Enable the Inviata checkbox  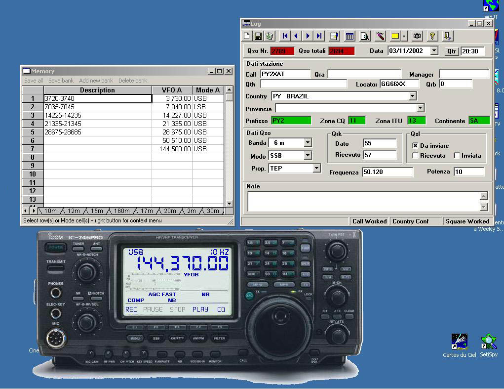tap(457, 156)
